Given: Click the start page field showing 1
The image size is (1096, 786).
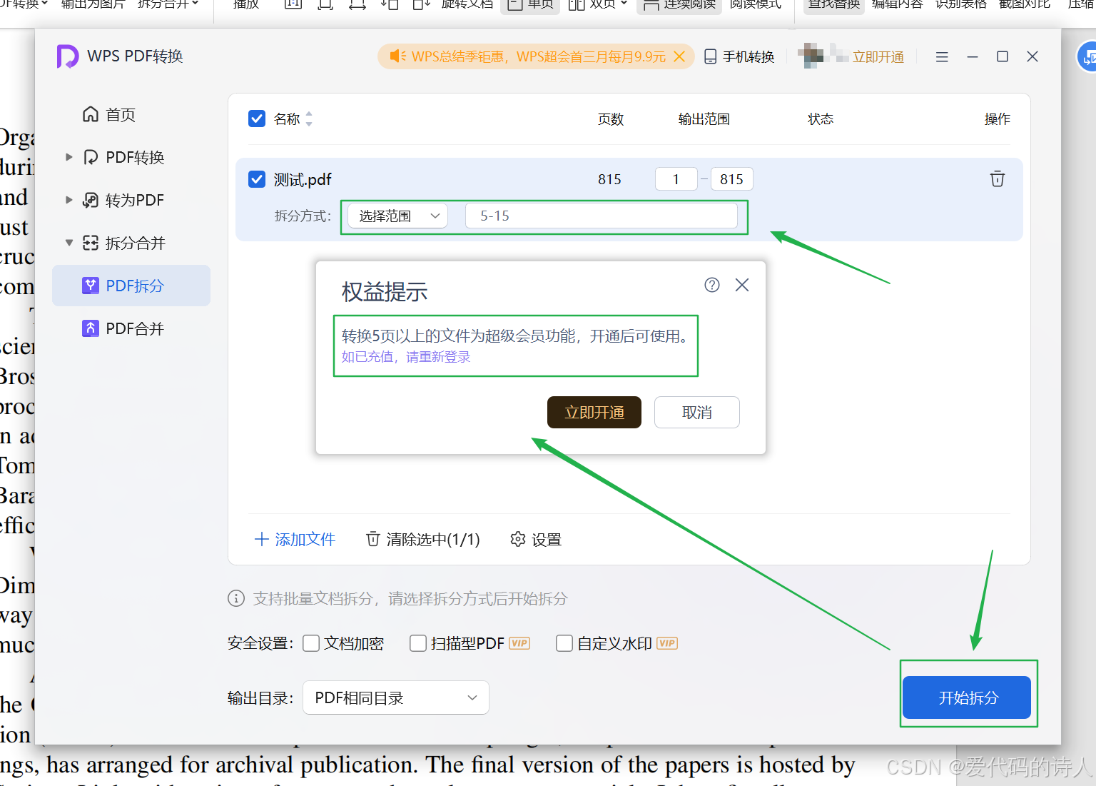Looking at the screenshot, I should click(676, 179).
